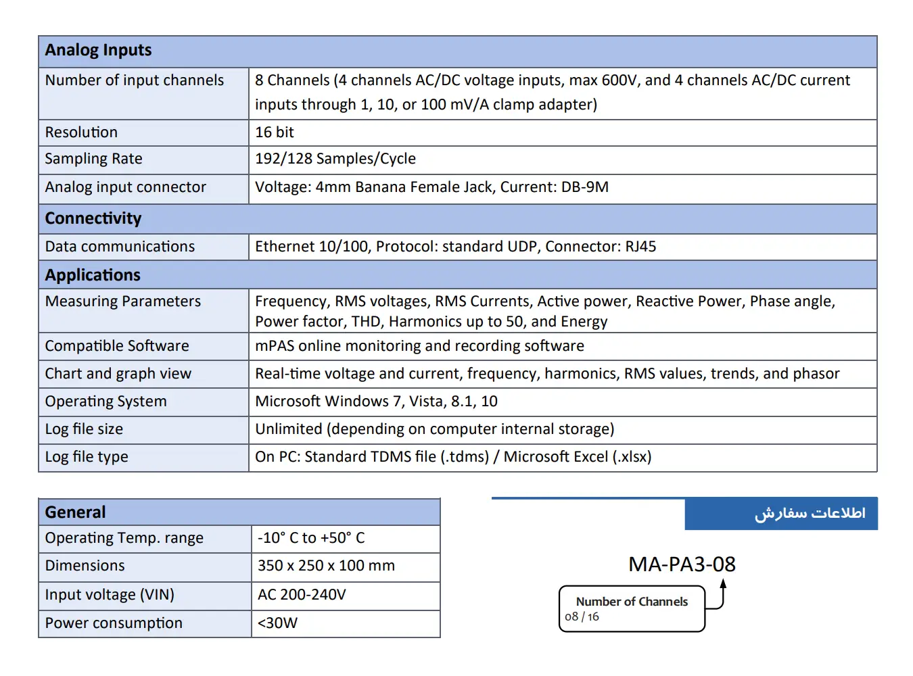Select the Dimensions label

point(85,566)
